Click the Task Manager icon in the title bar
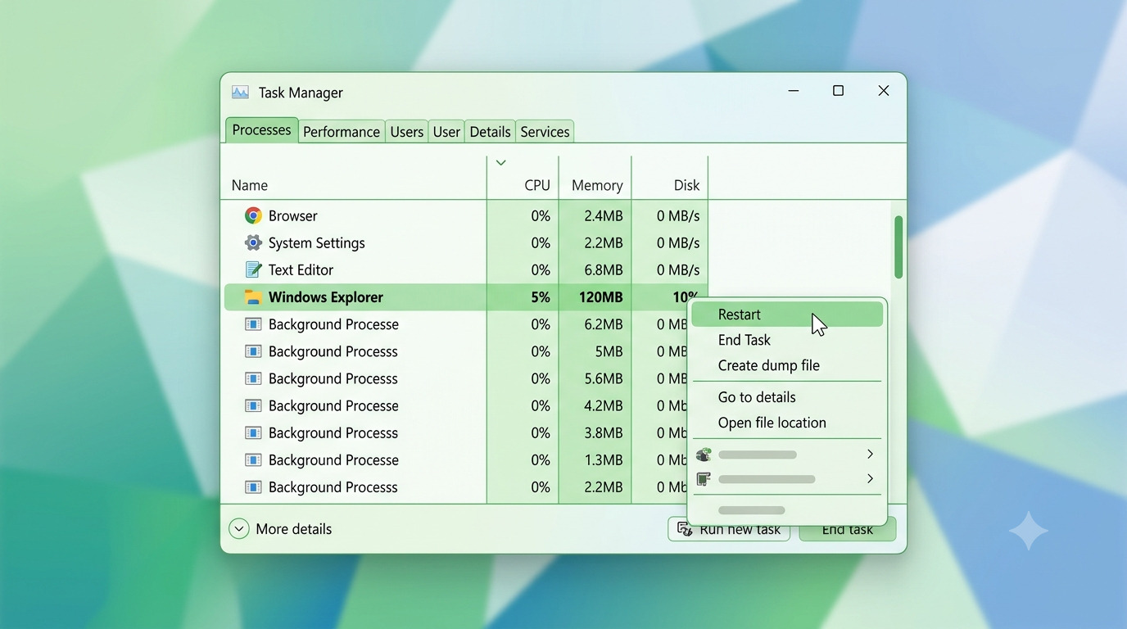Viewport: 1127px width, 629px height. [240, 93]
